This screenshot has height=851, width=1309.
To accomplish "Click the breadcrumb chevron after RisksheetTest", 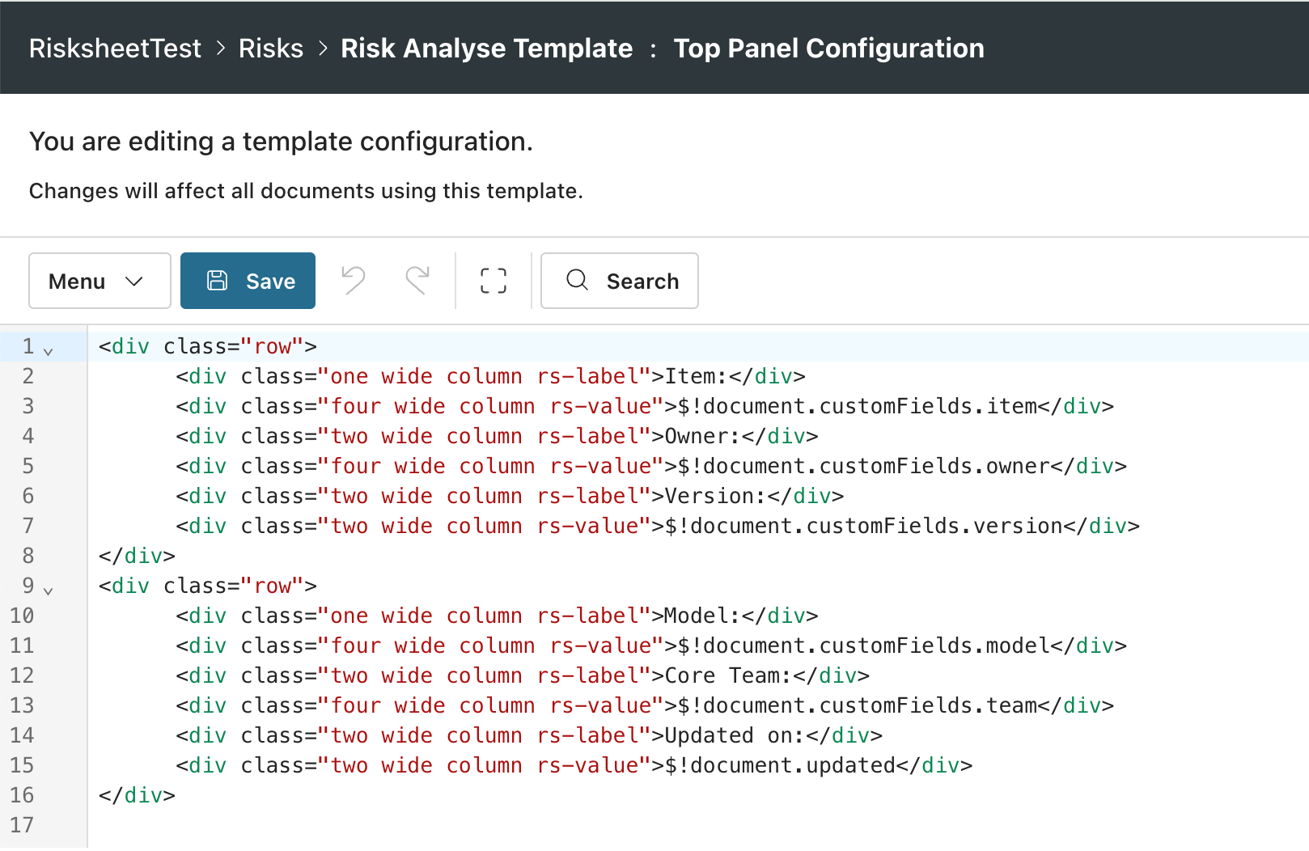I will [221, 49].
